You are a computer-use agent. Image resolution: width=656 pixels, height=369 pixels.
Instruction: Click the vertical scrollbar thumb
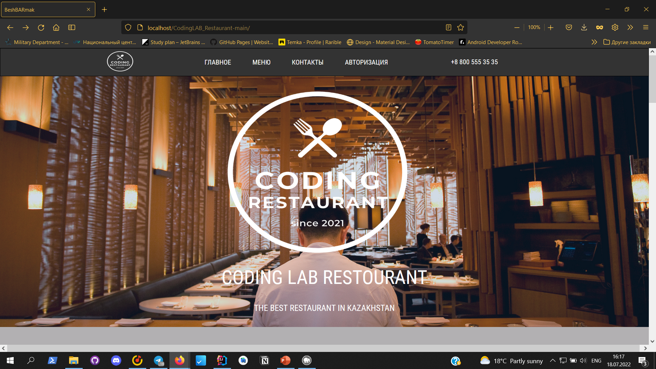pos(652,79)
